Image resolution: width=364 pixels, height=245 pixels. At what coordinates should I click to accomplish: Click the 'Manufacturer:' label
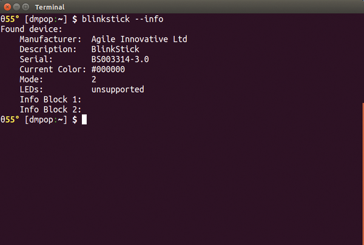(x=50, y=39)
